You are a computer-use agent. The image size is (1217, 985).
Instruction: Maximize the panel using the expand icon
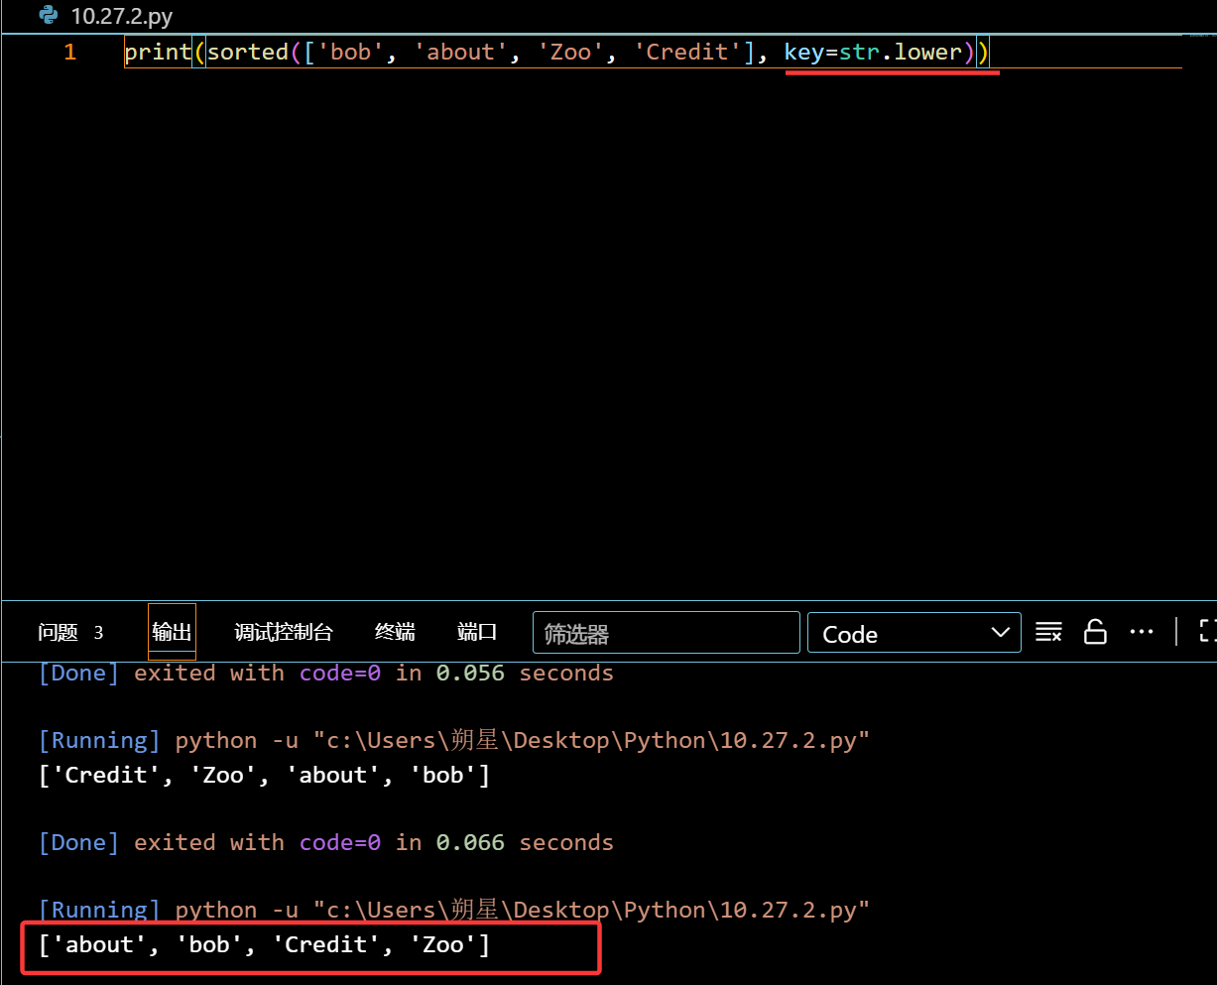[1207, 632]
